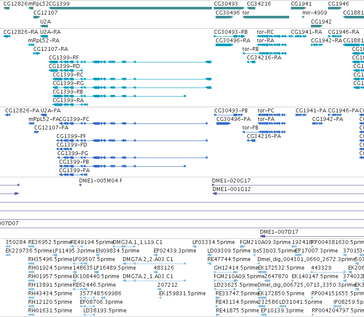
Task: Select clone DME1-007D17
Action: click(x=312, y=236)
